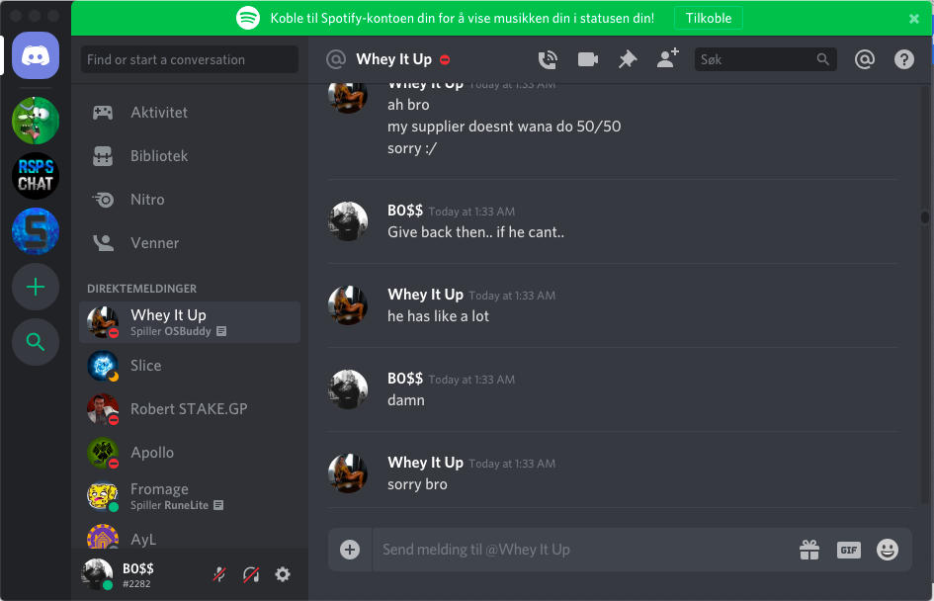Viewport: 934px width, 601px height.
Task: Toggle headphone deafen
Action: [251, 574]
